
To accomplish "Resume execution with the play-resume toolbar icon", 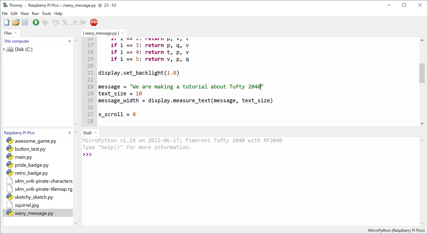I will [83, 22].
